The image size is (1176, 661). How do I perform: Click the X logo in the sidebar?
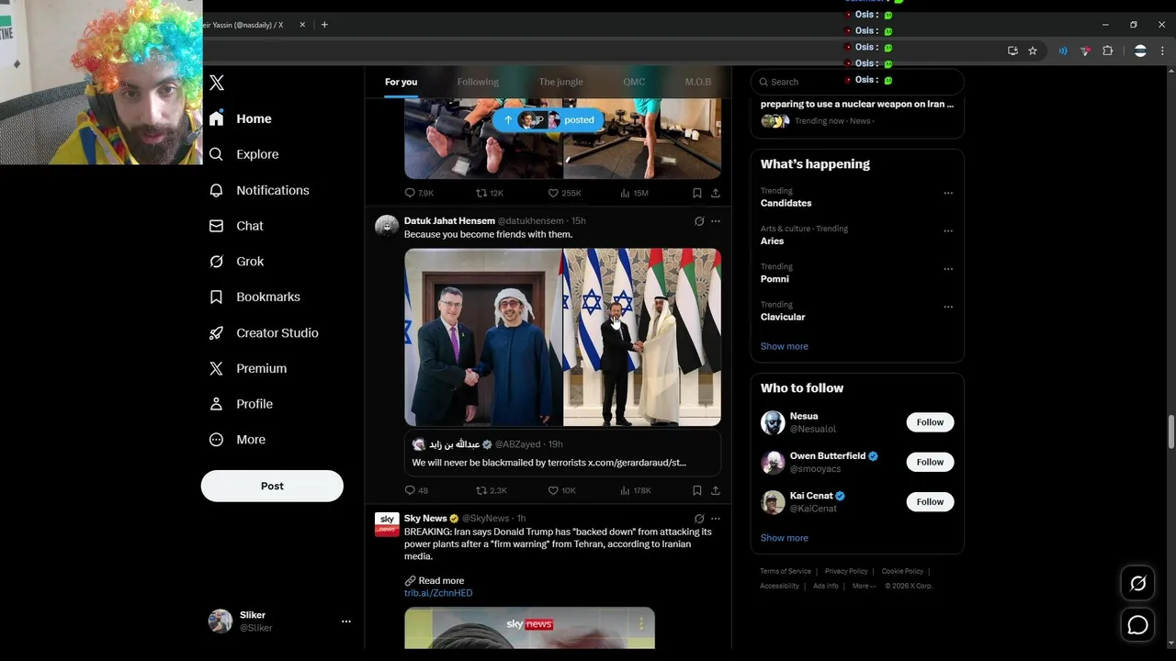(217, 83)
